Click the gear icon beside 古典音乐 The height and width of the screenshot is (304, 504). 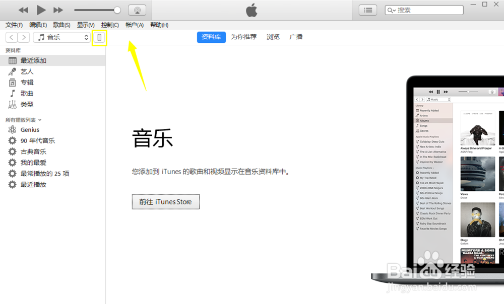coord(12,151)
